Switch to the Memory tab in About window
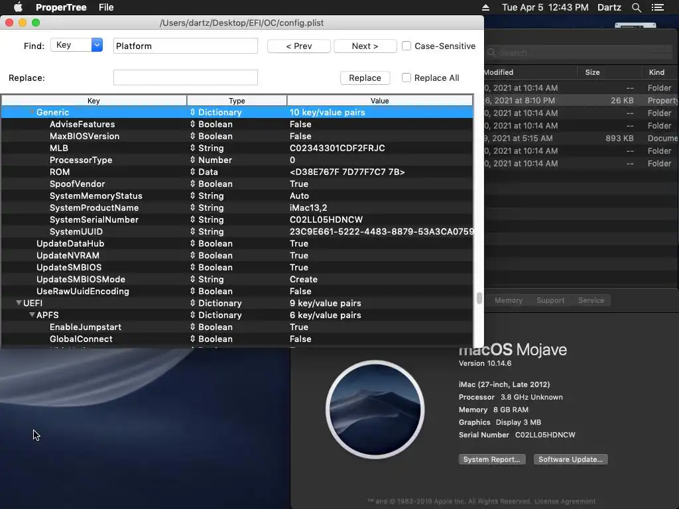679x509 pixels. click(509, 300)
